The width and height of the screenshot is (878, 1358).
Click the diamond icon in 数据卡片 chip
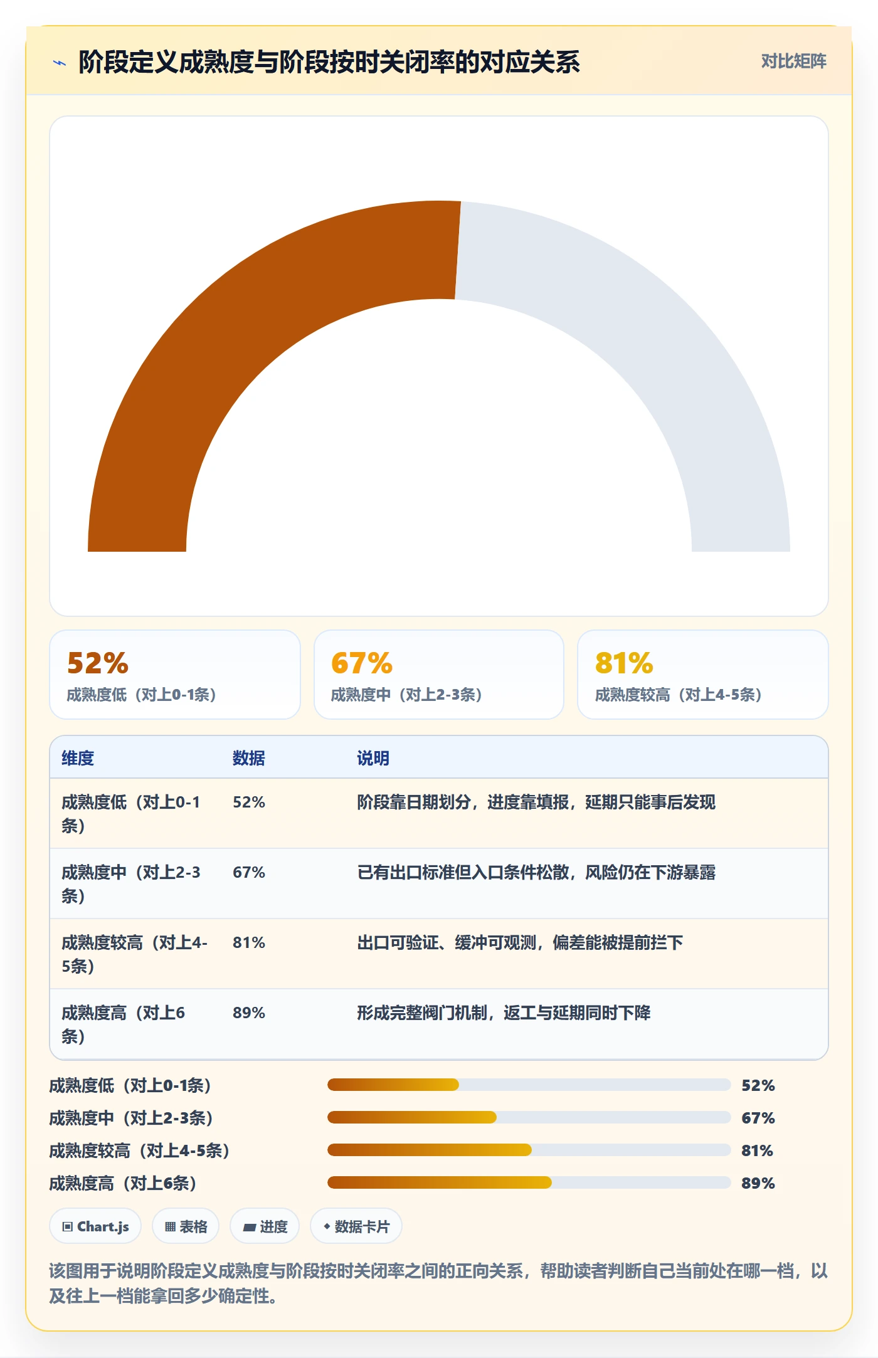point(327,1226)
